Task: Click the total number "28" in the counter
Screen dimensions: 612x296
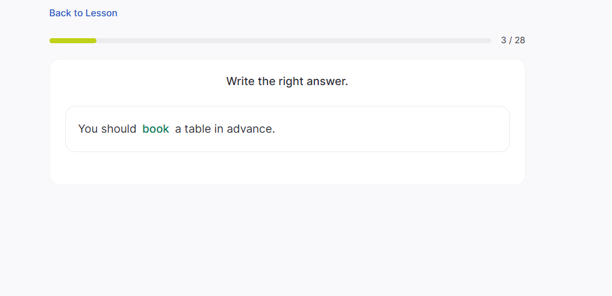Action: click(520, 41)
